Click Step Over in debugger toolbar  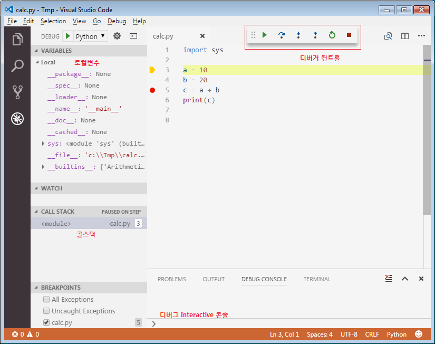point(282,35)
